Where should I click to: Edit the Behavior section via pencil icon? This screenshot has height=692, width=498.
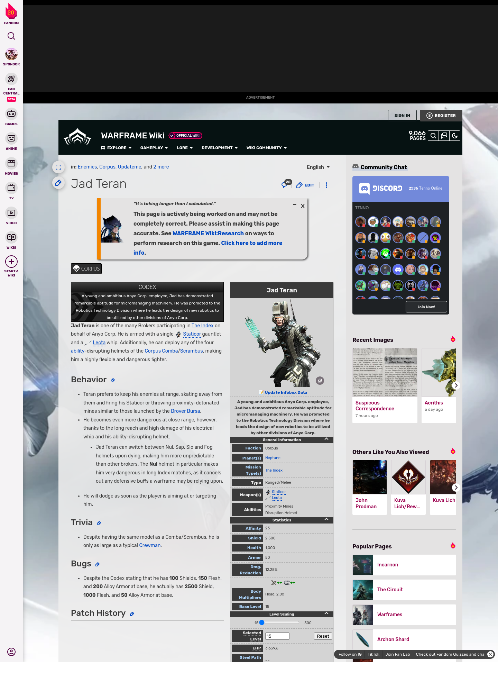113,380
